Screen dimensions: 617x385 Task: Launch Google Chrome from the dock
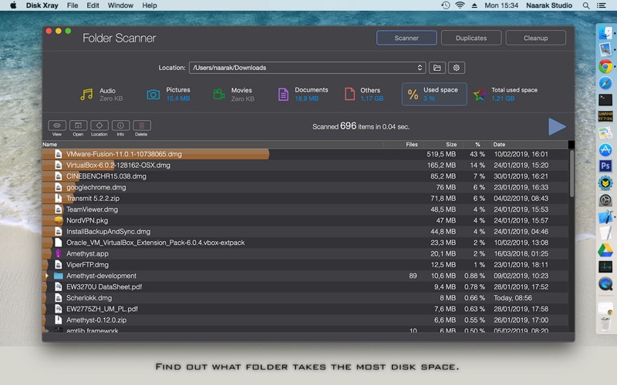click(605, 66)
